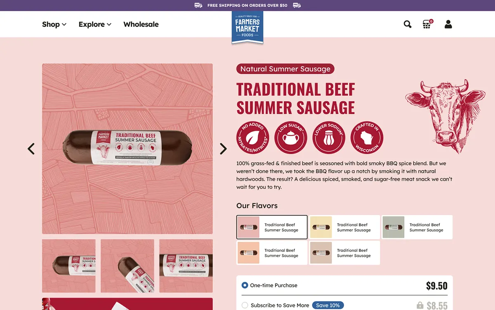The image size is (495, 310).
Task: Open the user account icon
Action: coord(448,24)
